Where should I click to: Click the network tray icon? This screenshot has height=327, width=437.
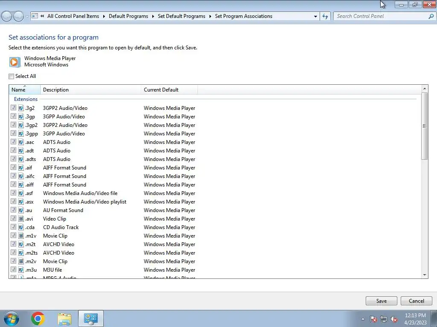(384, 319)
